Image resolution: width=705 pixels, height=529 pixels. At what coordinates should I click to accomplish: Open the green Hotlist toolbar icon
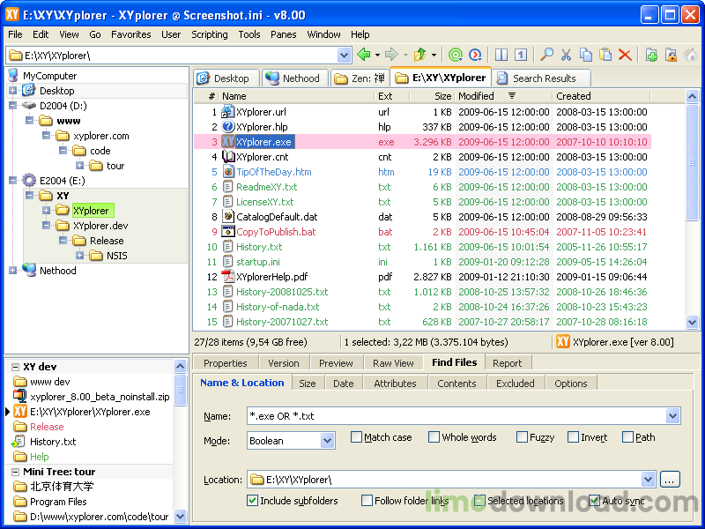pyautogui.click(x=456, y=55)
